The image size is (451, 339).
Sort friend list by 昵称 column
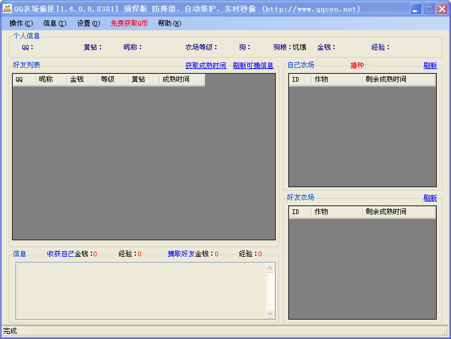[52, 80]
